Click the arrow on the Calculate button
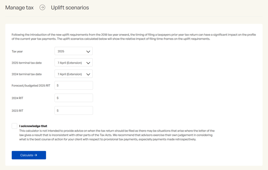268x170 pixels. point(35,155)
